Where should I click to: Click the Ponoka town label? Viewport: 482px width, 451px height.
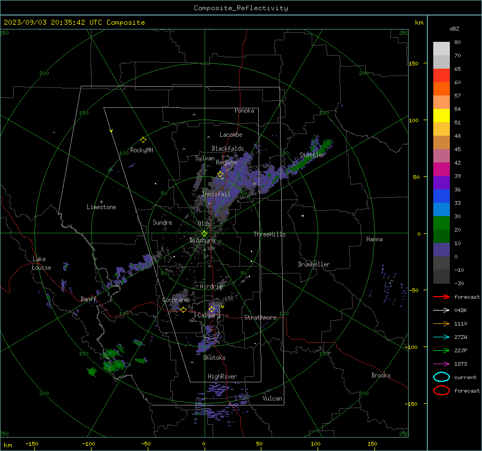coord(244,110)
